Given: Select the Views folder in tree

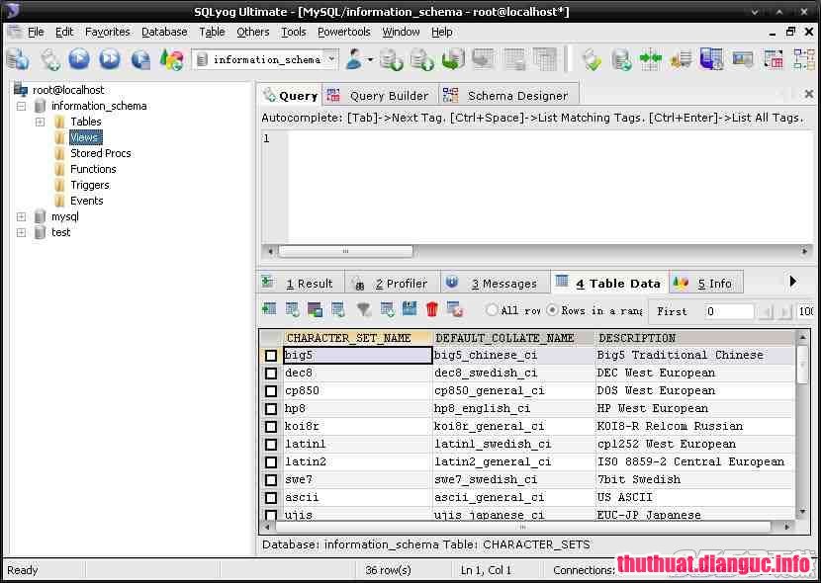Looking at the screenshot, I should pyautogui.click(x=85, y=137).
